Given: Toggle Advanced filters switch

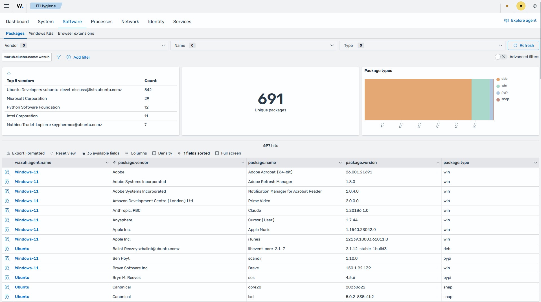Looking at the screenshot, I should pyautogui.click(x=501, y=57).
